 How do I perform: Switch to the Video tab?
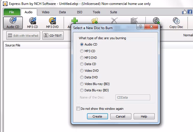pos(46,12)
